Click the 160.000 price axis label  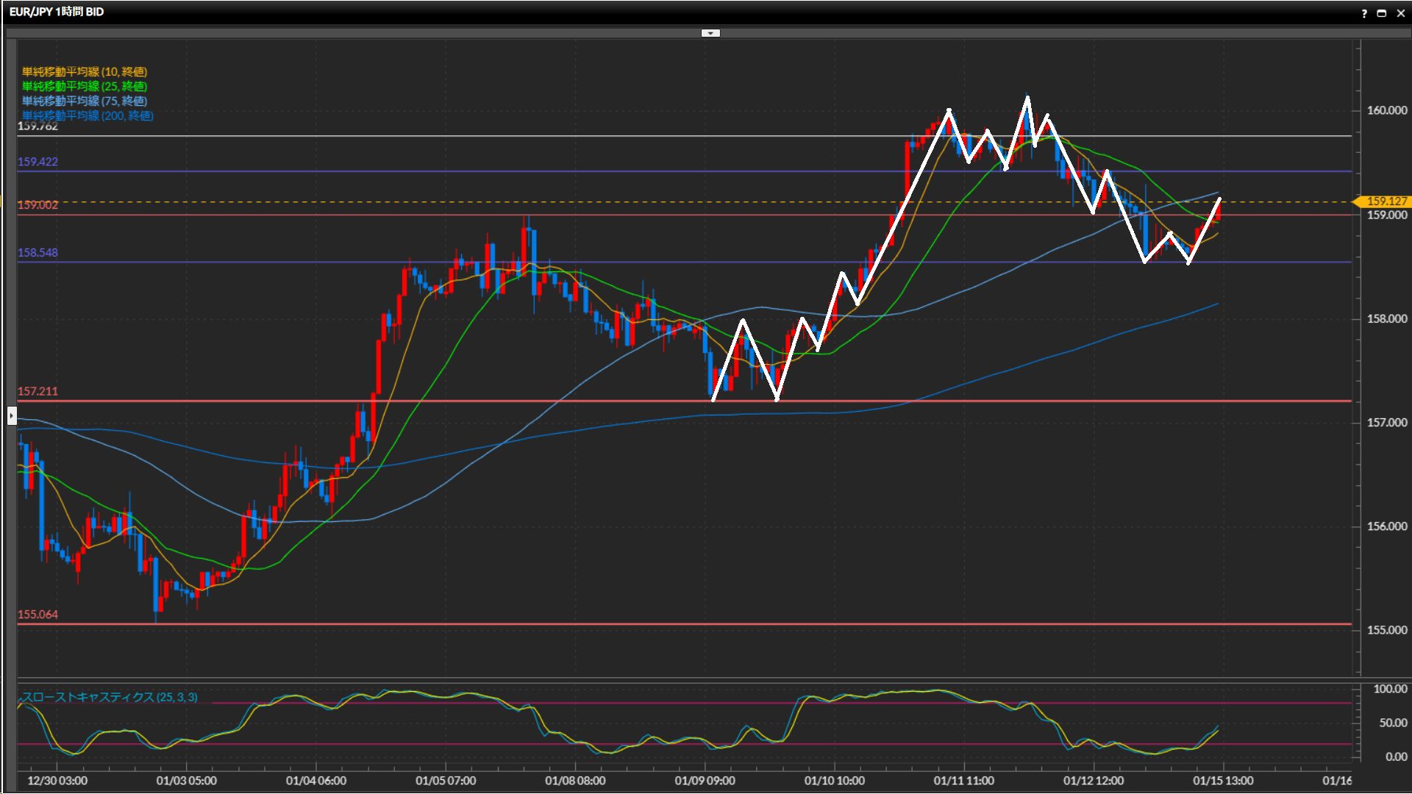1386,110
